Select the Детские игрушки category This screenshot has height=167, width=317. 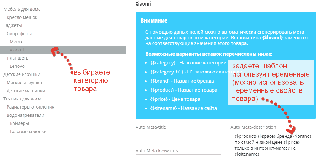[x=22, y=74]
